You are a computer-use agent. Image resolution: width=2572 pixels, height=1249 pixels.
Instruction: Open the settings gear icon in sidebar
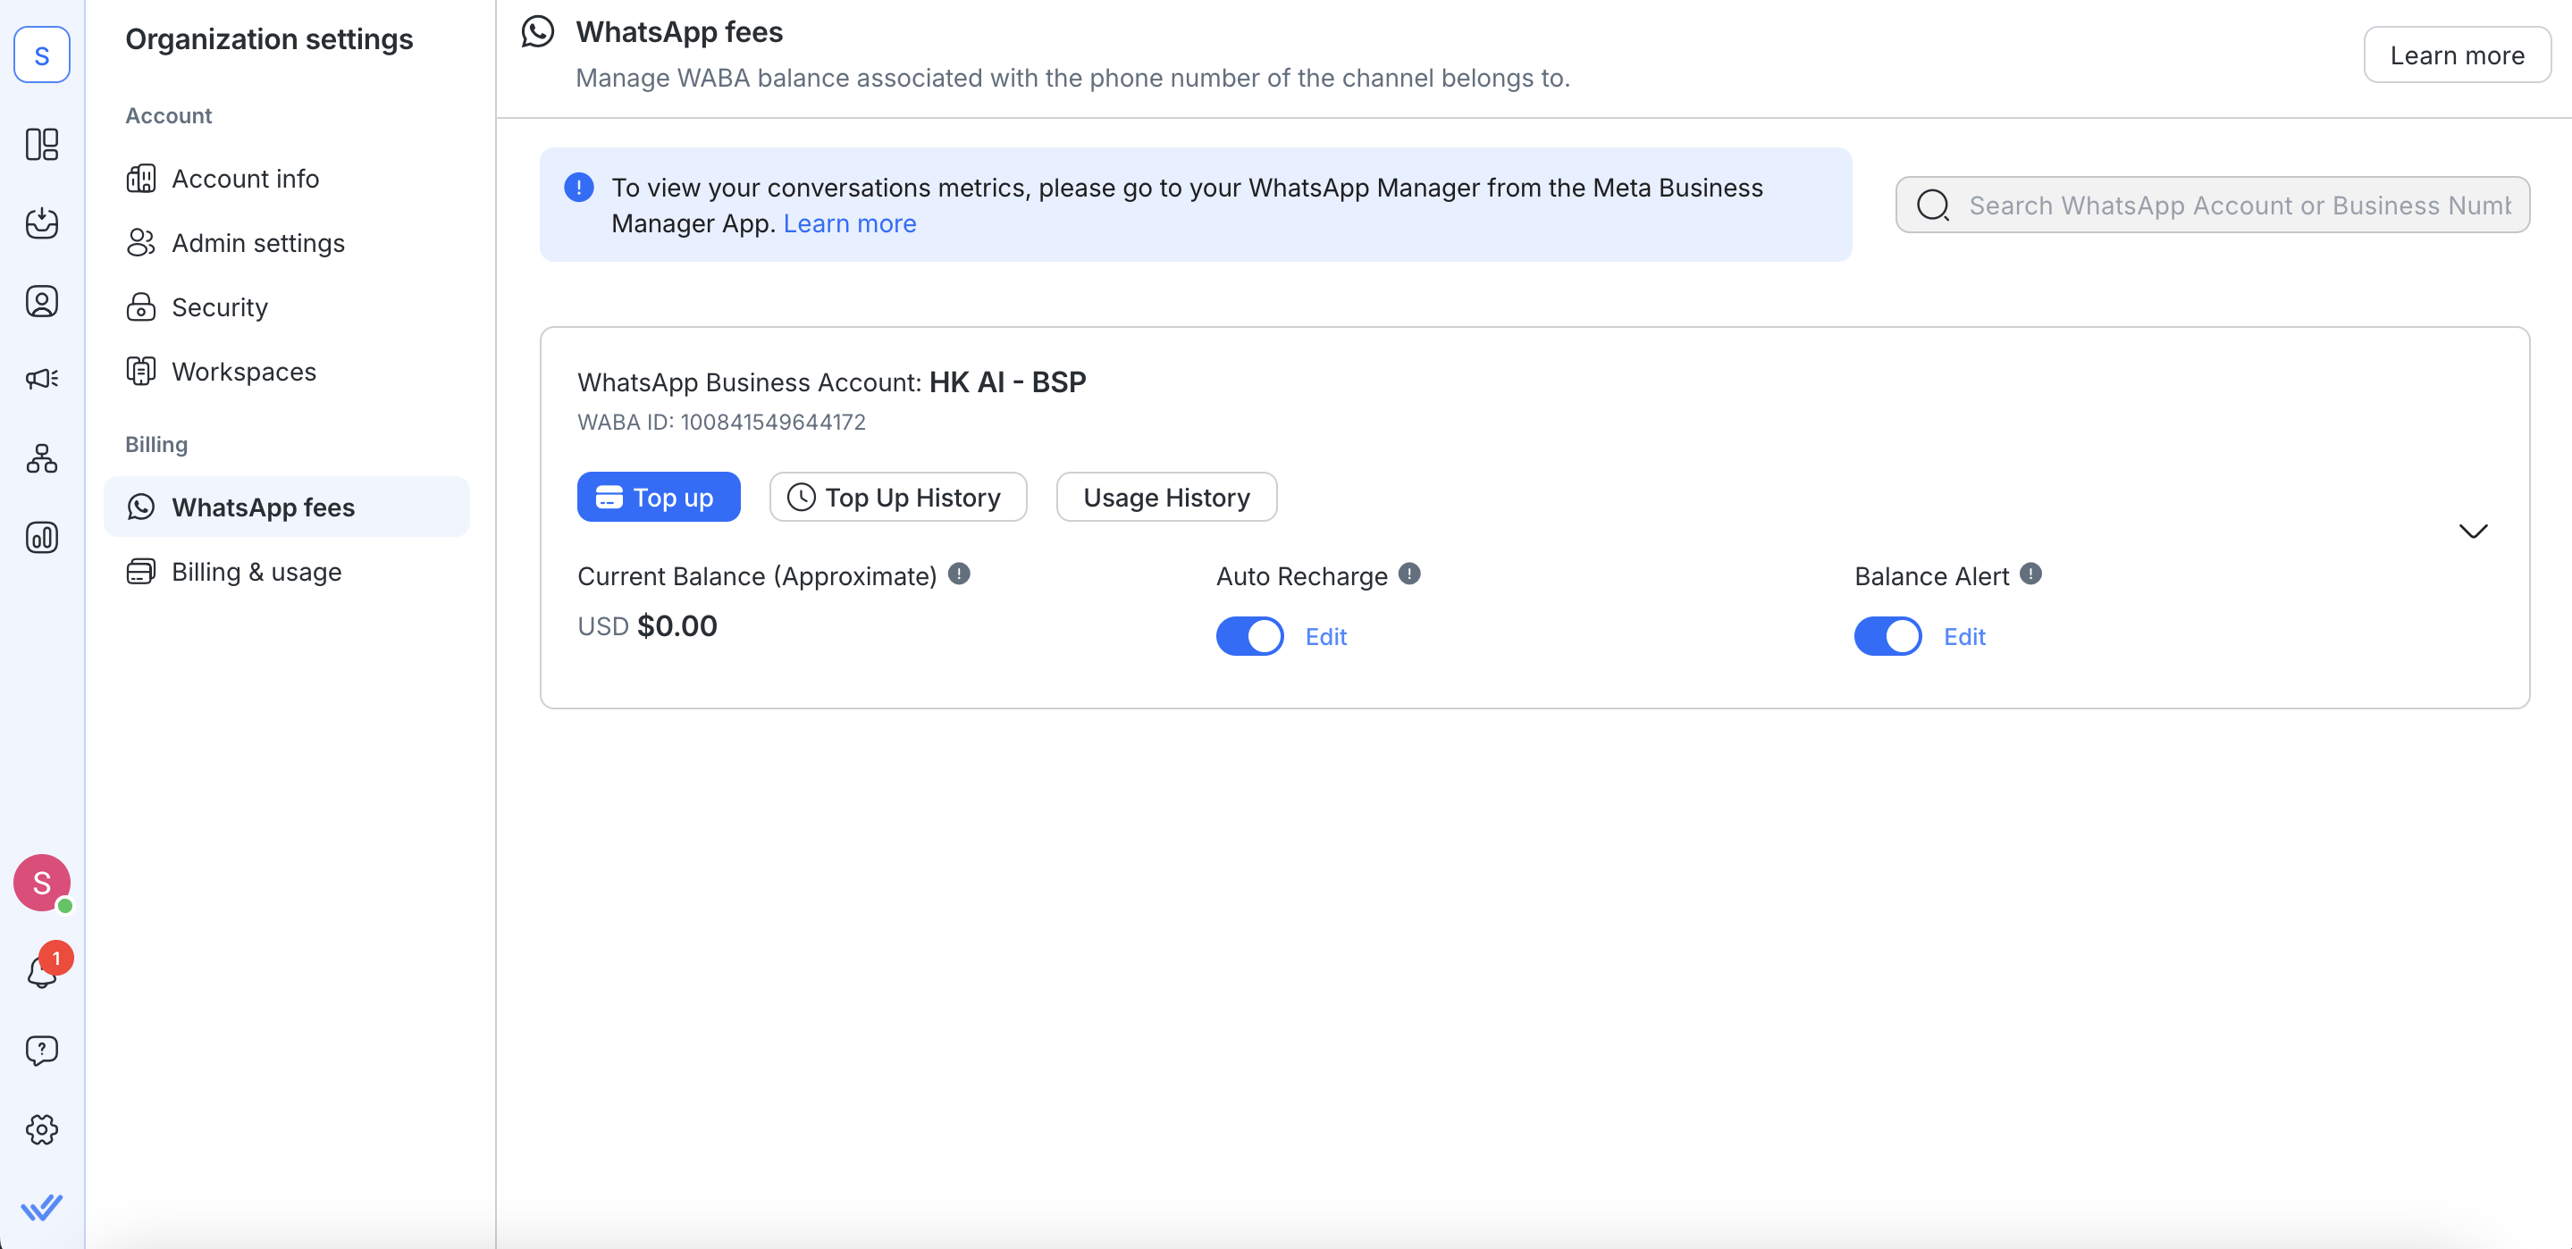(42, 1129)
